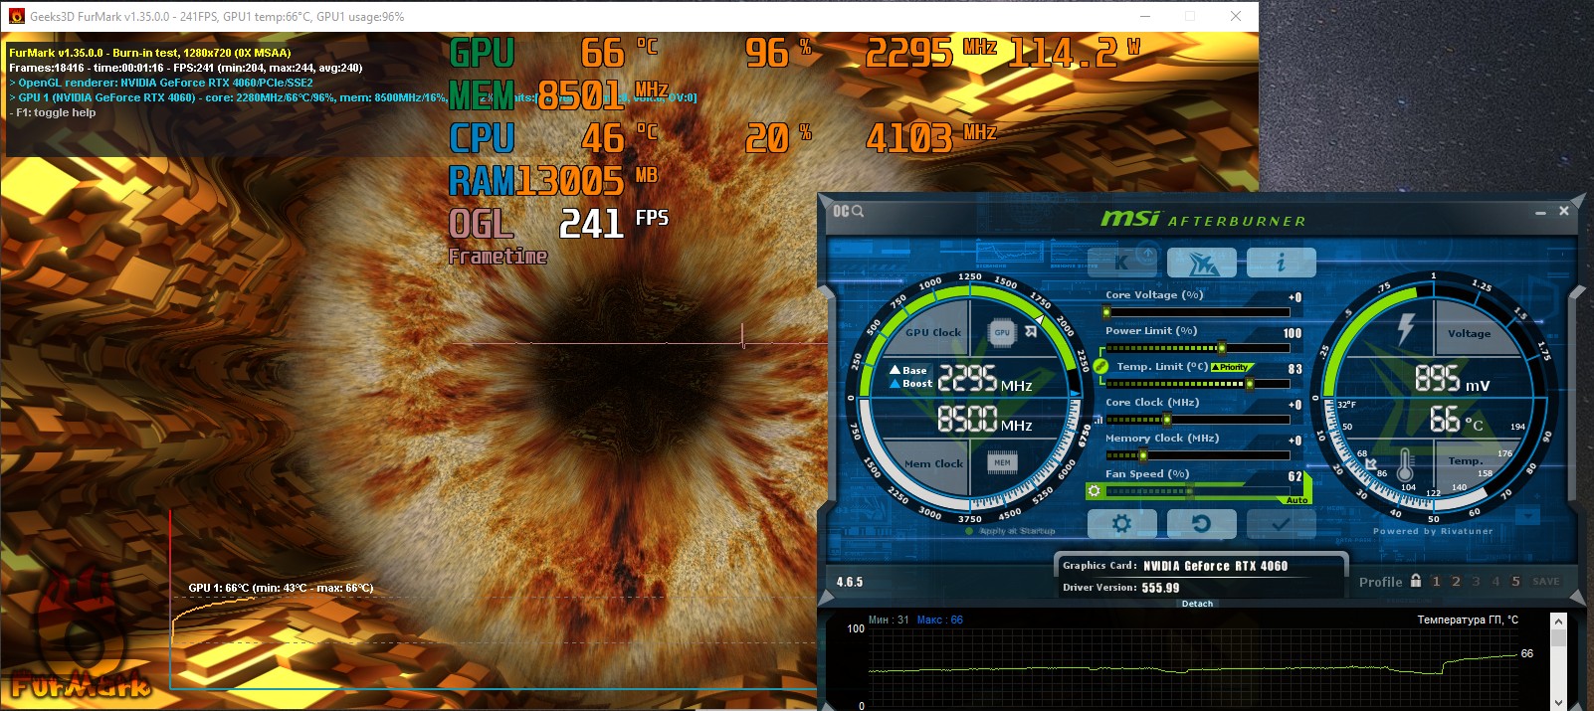The height and width of the screenshot is (711, 1594).
Task: Click the Base marker label
Action: point(908,370)
